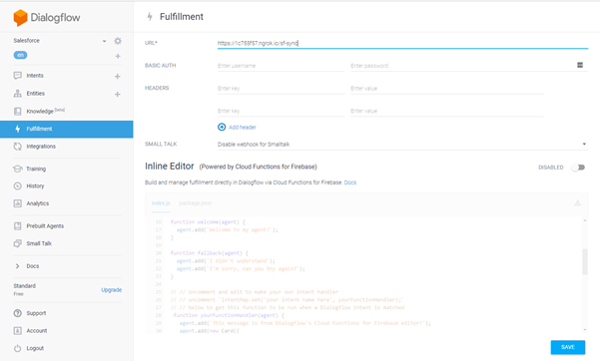The width and height of the screenshot is (600, 361).
Task: Open Small Talk page
Action: [39, 243]
